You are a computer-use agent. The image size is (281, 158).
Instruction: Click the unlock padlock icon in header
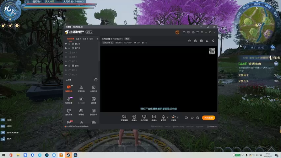tap(195, 41)
